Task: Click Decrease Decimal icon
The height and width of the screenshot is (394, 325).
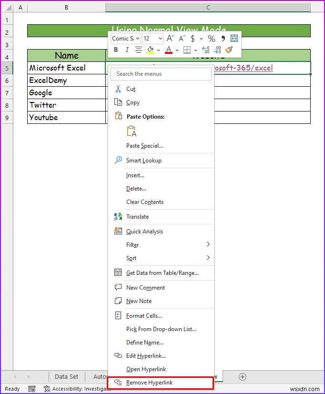Action: (217, 50)
